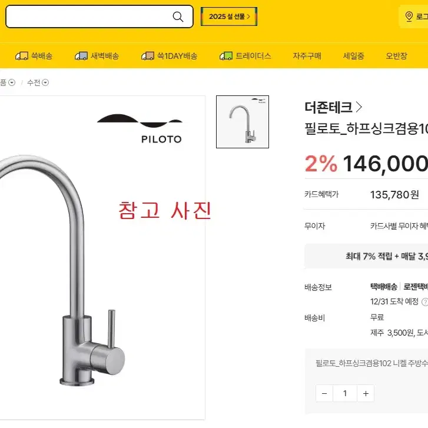
Task: Expand the 수전 category dropdown
Action: point(45,82)
